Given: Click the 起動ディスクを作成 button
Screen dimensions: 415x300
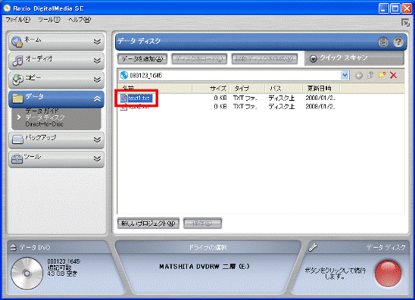Looking at the screenshot, I should tap(264, 59).
